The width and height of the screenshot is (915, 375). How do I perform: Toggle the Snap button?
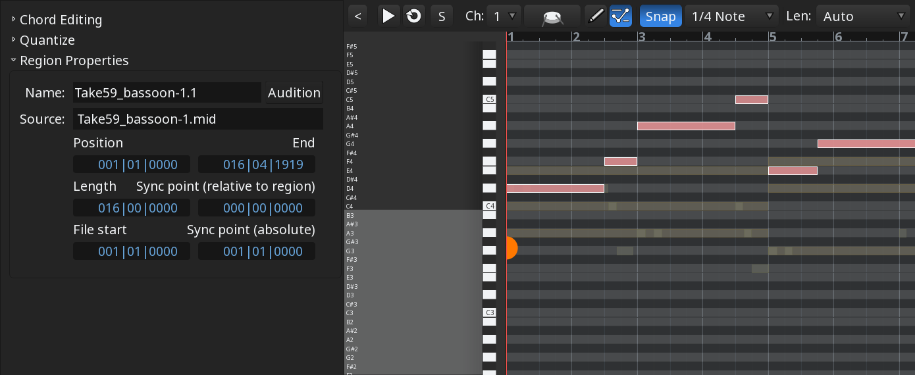tap(660, 16)
